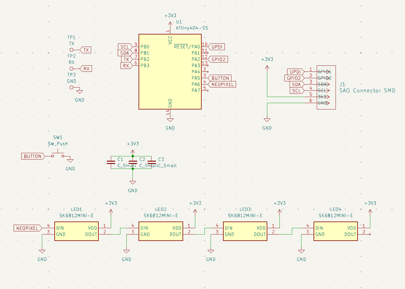Select the TP2 RX test point
The height and width of the screenshot is (289, 405).
[72, 68]
